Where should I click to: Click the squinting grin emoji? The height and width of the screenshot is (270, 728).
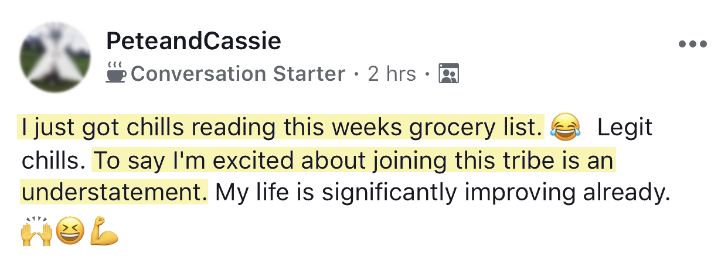(x=70, y=233)
